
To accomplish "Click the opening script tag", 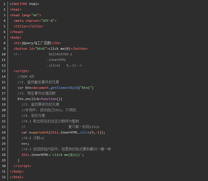I will [22, 71].
